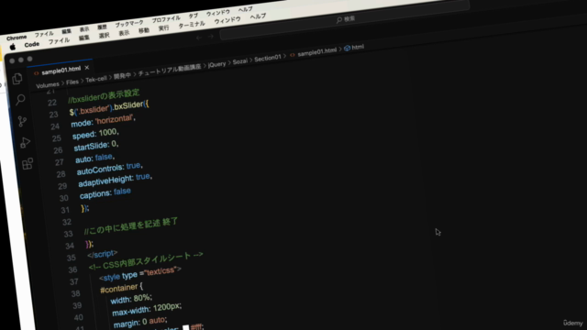Screen dimensions: 587x330
Task: Open the white #fff color swatch
Action: click(x=185, y=328)
